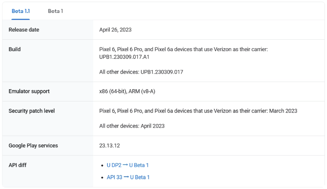
Task: Open the API 33 to U Beta 1 diff link
Action: click(x=128, y=177)
